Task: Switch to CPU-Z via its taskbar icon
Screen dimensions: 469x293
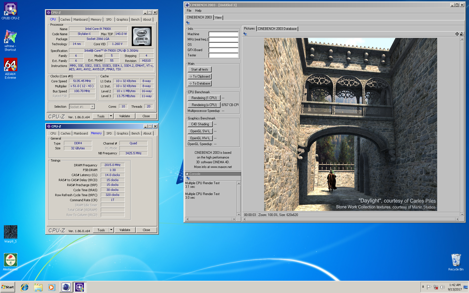Action: coord(80,287)
